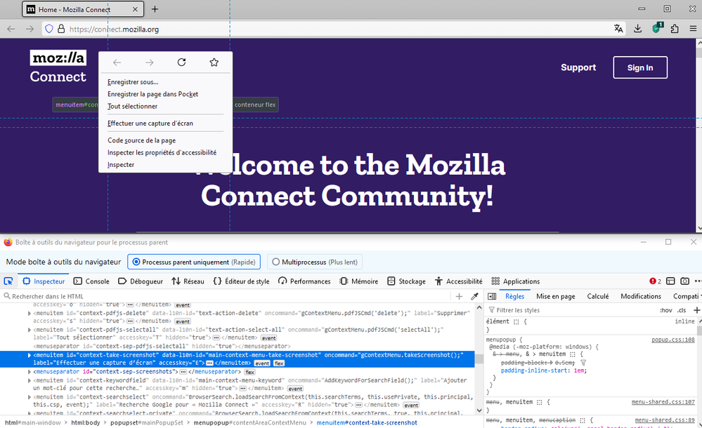
Task: Click the bookmark star in context menu
Action: (x=214, y=62)
